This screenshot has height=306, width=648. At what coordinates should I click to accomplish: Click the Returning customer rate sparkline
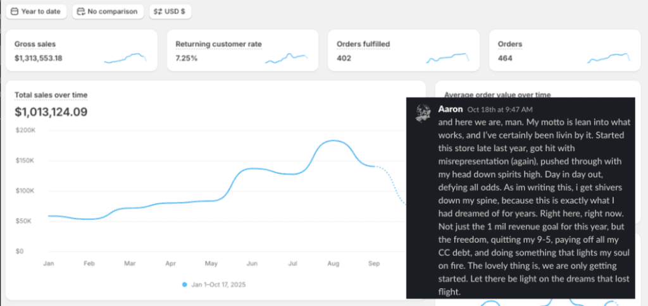(x=286, y=58)
